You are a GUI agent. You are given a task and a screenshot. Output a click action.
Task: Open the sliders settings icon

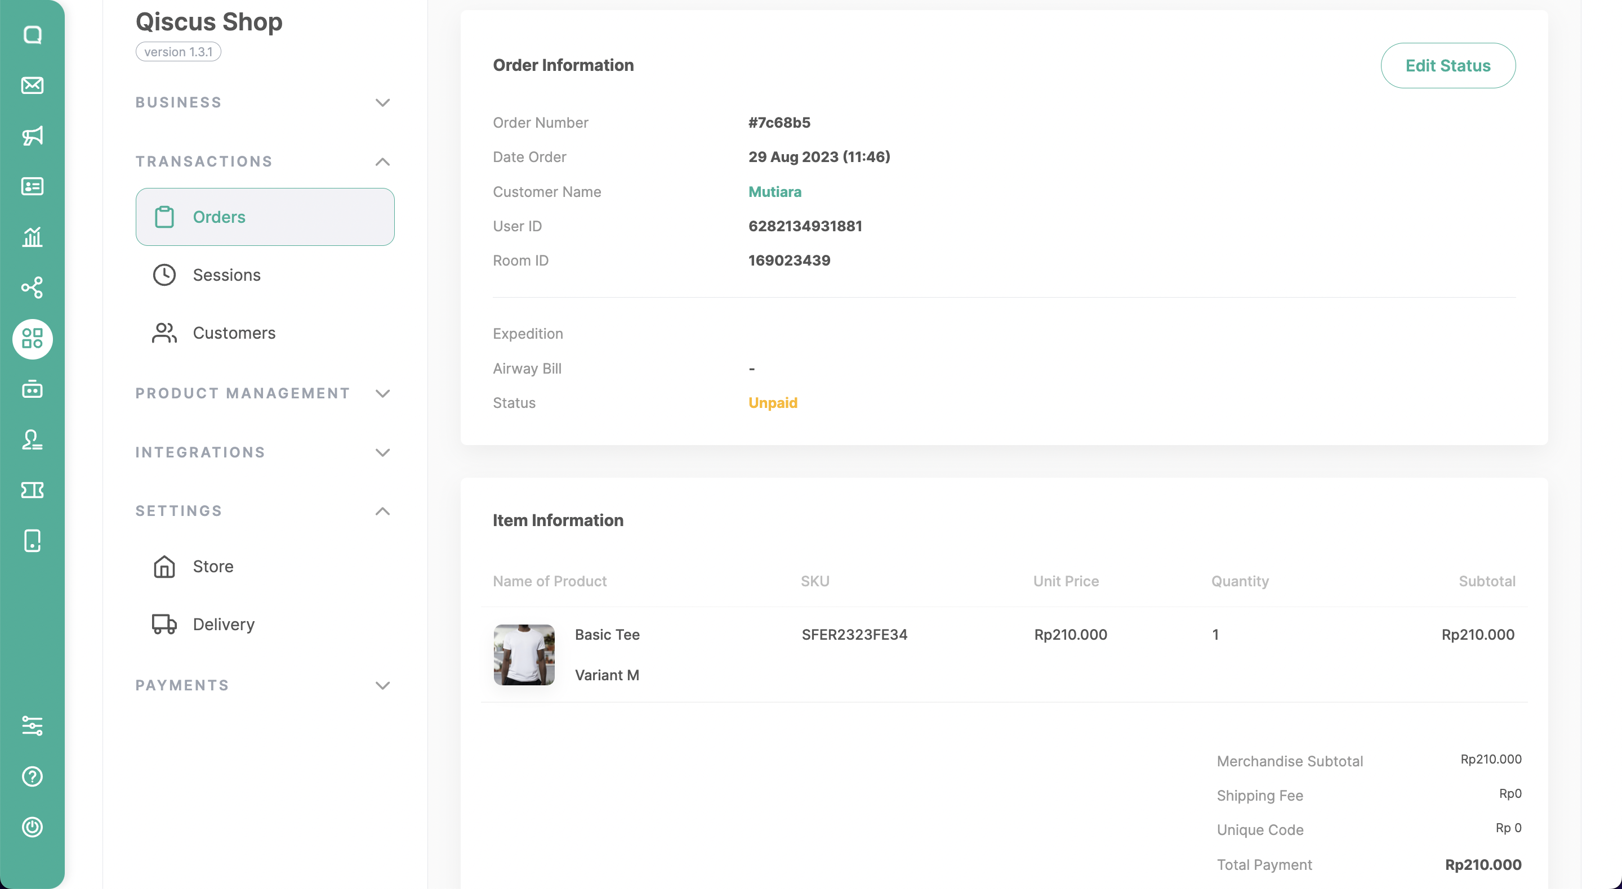[x=32, y=725]
